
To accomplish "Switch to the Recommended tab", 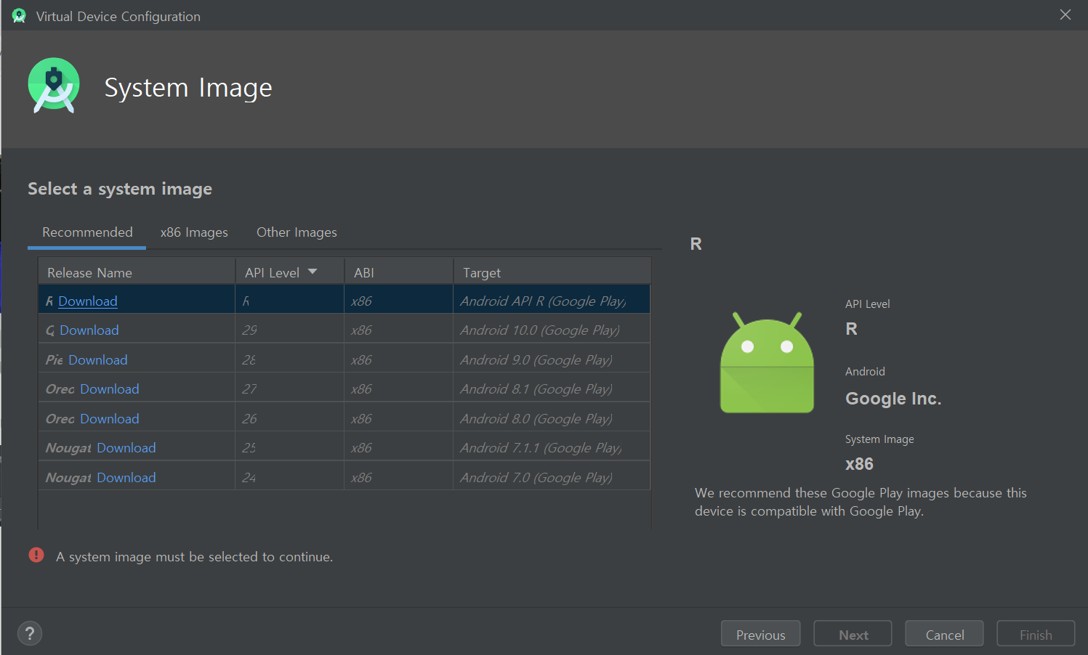I will click(x=87, y=232).
